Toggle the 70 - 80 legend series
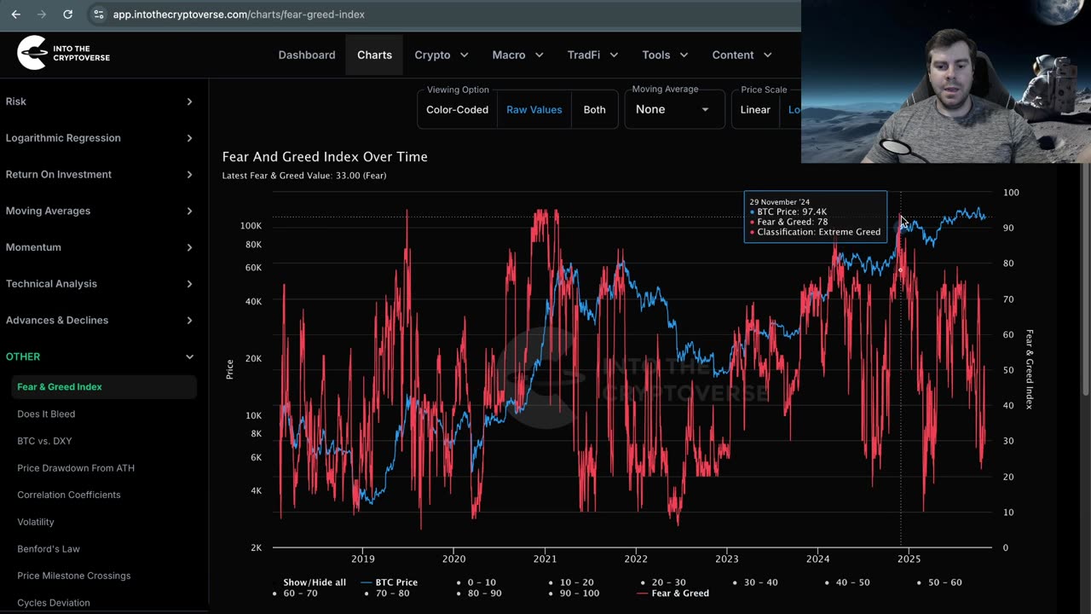Viewport: 1091px width, 614px height. pyautogui.click(x=387, y=594)
